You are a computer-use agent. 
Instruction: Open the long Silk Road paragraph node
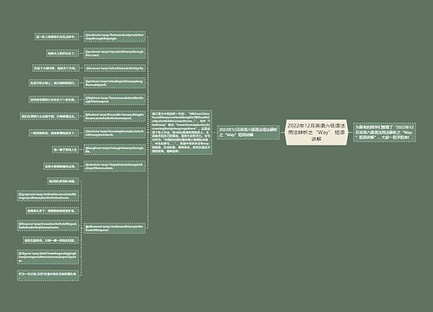click(x=181, y=133)
